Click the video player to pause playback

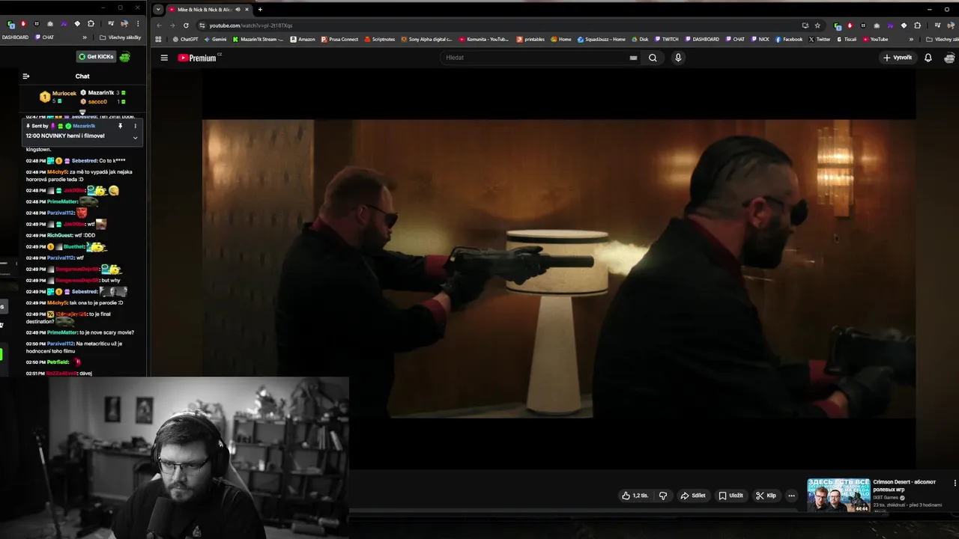[558, 268]
